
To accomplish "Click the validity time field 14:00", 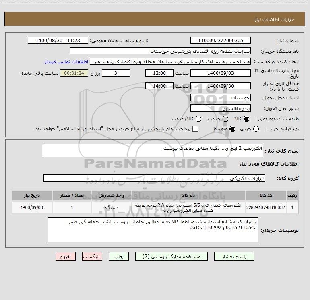I will (x=159, y=86).
